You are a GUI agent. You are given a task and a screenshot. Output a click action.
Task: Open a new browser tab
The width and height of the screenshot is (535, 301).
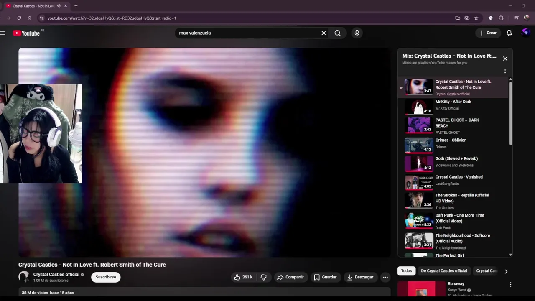(76, 6)
